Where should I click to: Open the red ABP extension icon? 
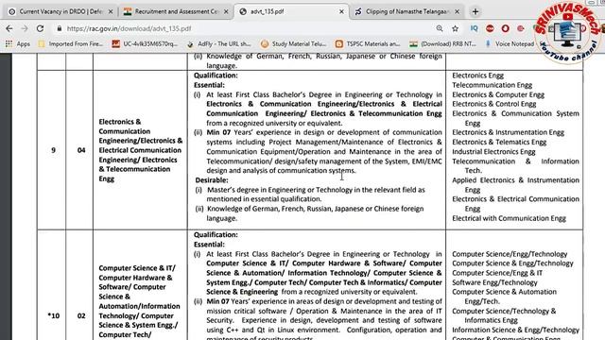[x=490, y=28]
